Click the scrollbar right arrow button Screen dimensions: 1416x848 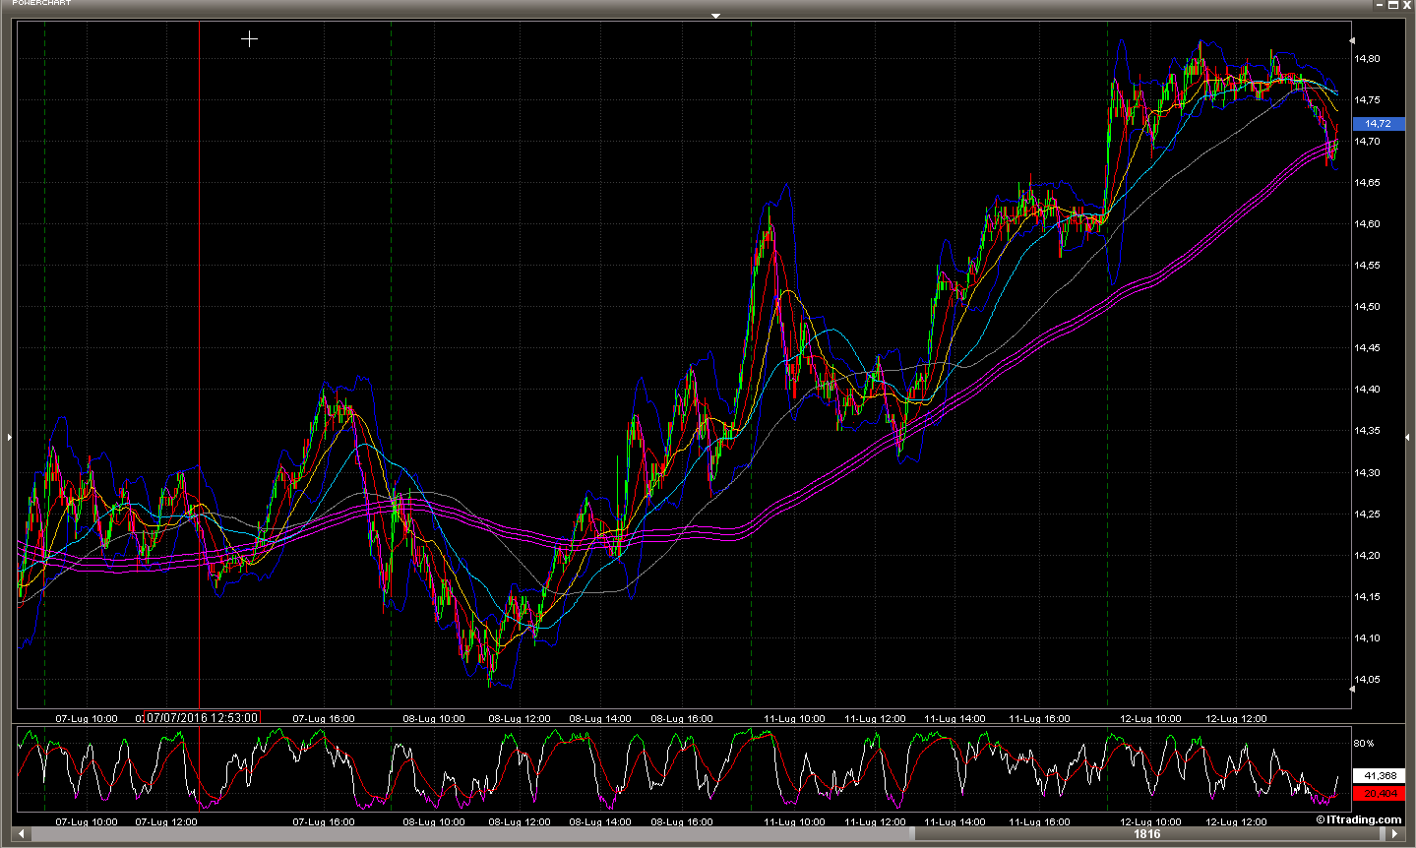point(1393,834)
